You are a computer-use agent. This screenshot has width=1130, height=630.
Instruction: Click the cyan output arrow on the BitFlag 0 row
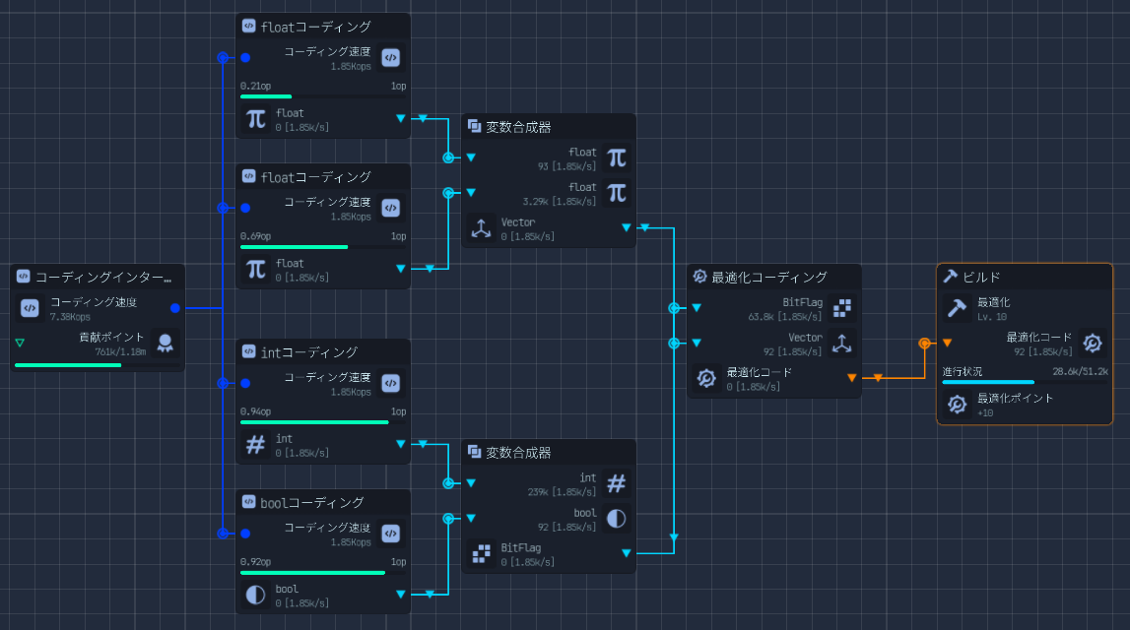tap(627, 553)
